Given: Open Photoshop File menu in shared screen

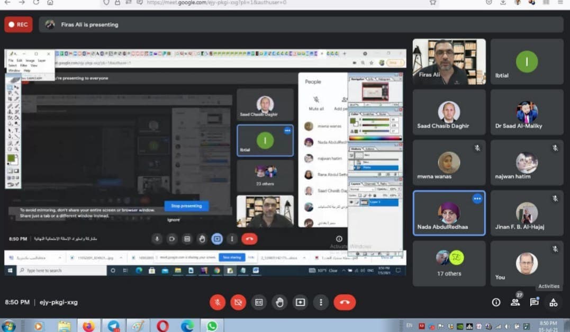Looking at the screenshot, I should [x=11, y=60].
